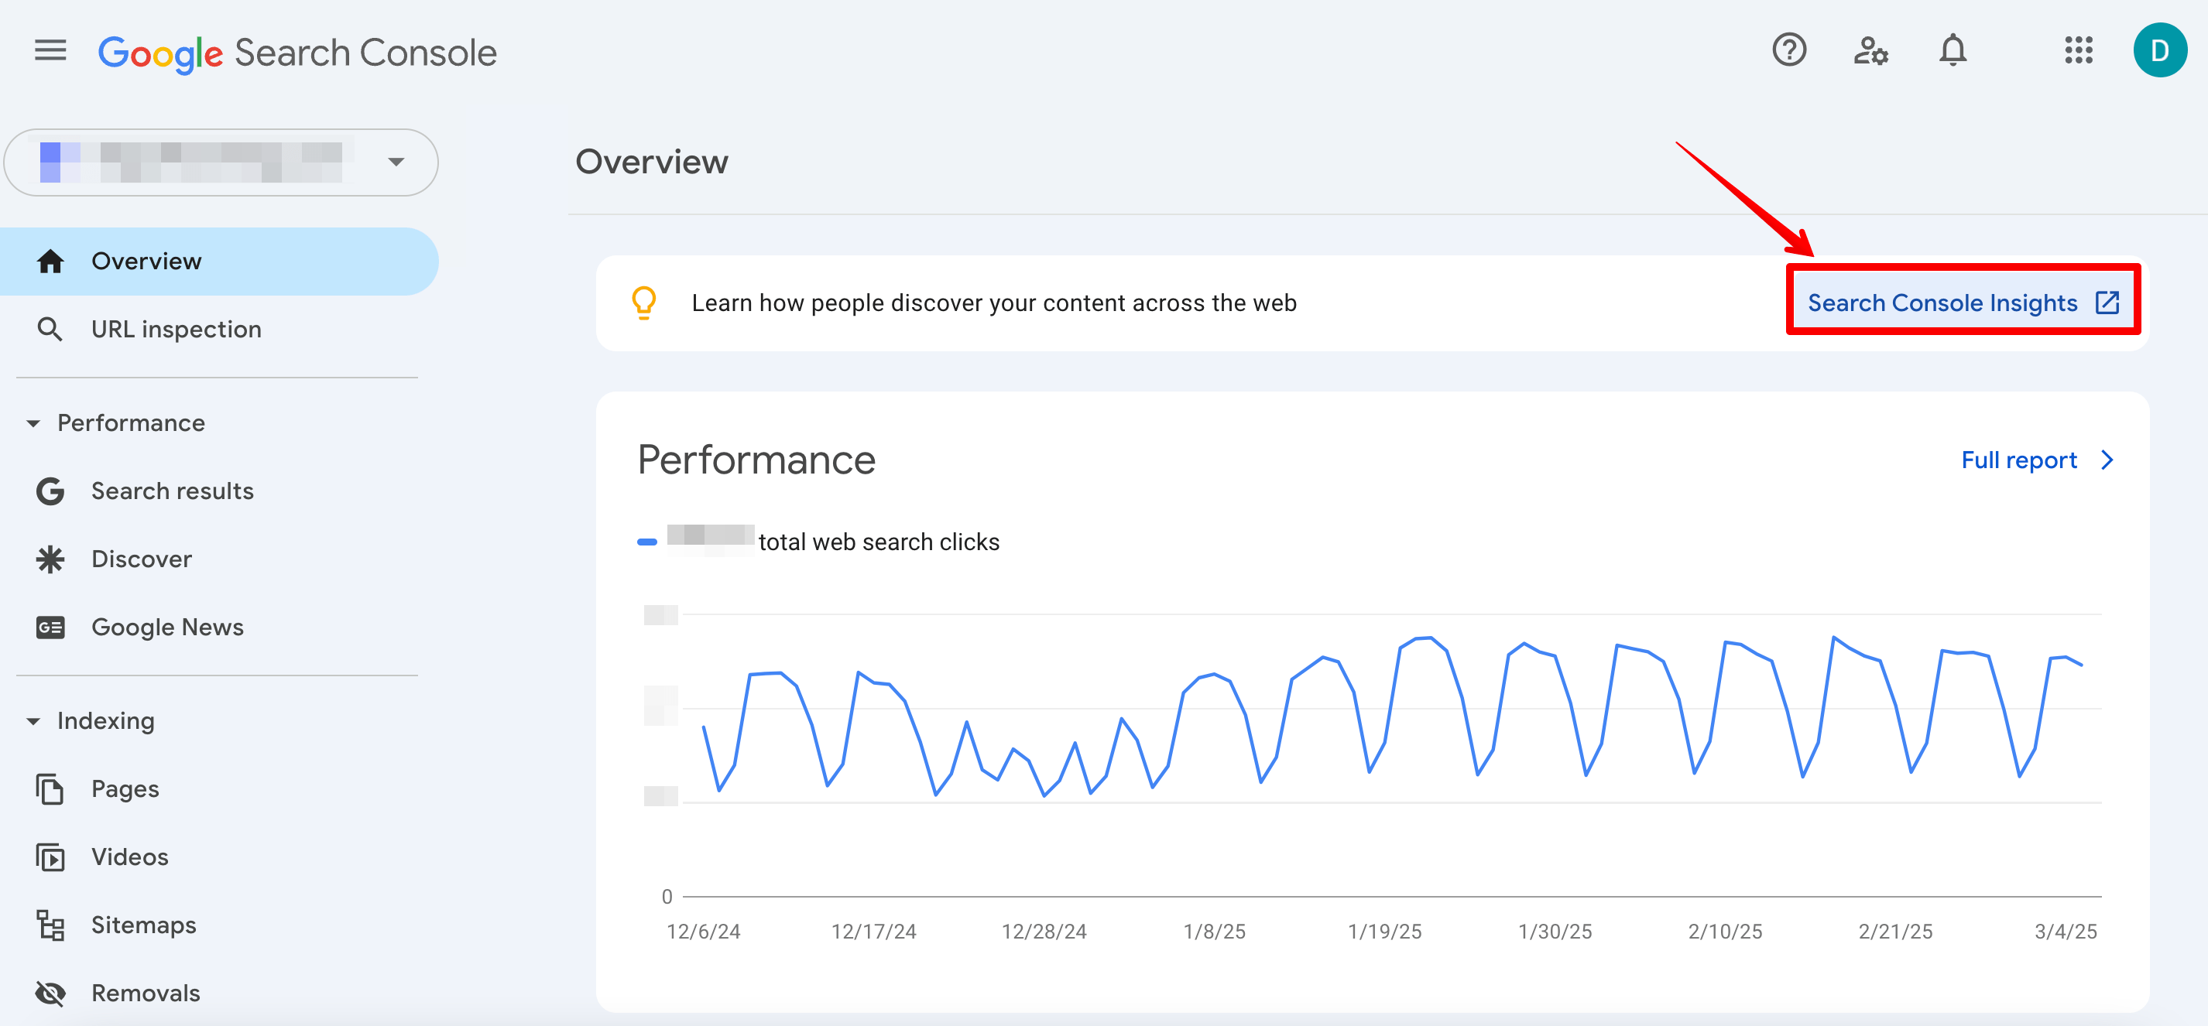2208x1026 pixels.
Task: Select the URL inspection magnifier icon
Action: [x=50, y=328]
